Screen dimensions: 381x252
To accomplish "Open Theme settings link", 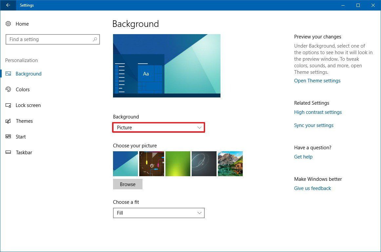I will pyautogui.click(x=317, y=80).
